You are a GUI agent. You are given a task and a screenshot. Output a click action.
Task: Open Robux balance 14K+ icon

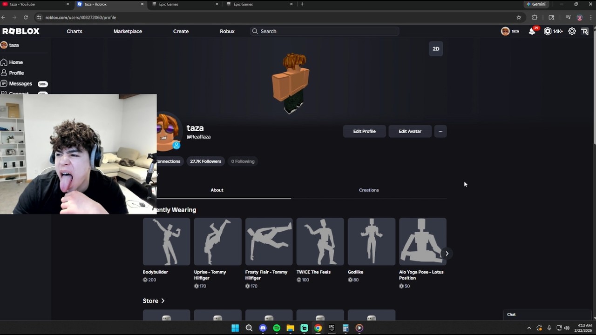[x=553, y=31]
